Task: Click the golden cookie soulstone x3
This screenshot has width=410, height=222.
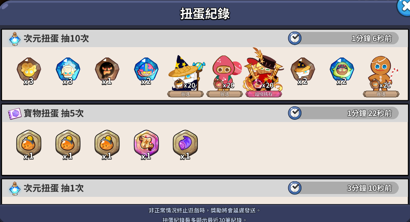Action: tap(29, 70)
